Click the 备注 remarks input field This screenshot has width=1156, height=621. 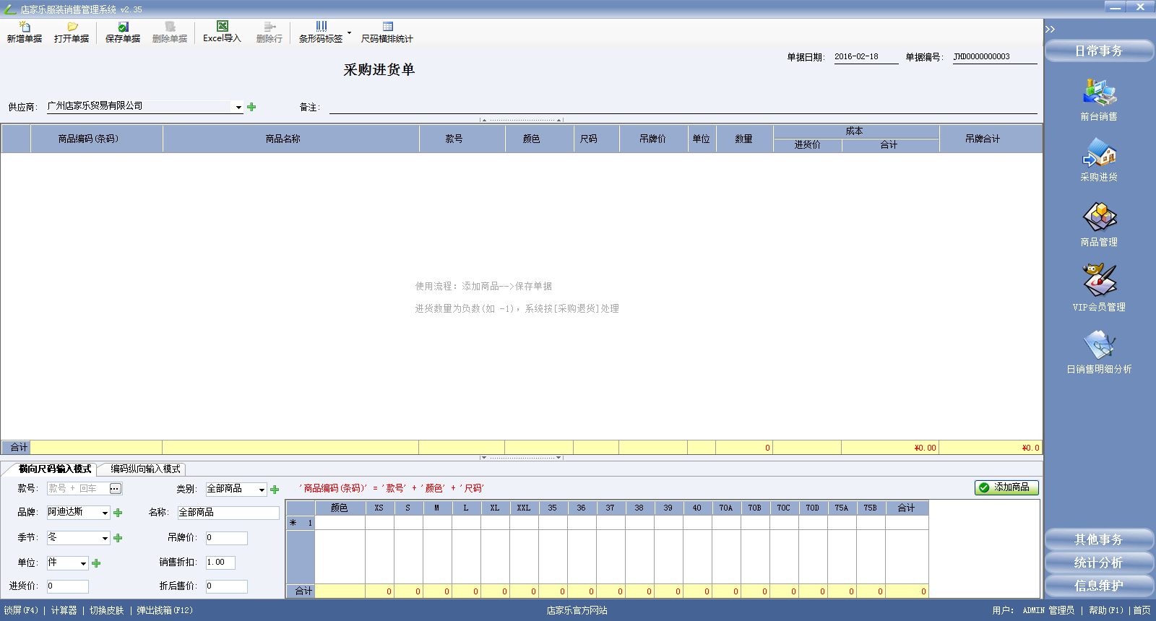[683, 107]
